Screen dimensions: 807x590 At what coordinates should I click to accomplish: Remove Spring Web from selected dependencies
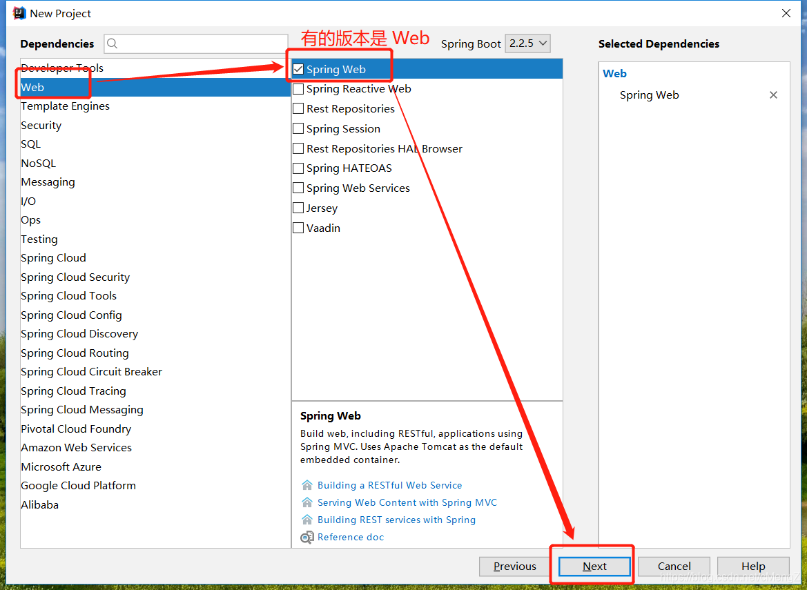click(773, 95)
